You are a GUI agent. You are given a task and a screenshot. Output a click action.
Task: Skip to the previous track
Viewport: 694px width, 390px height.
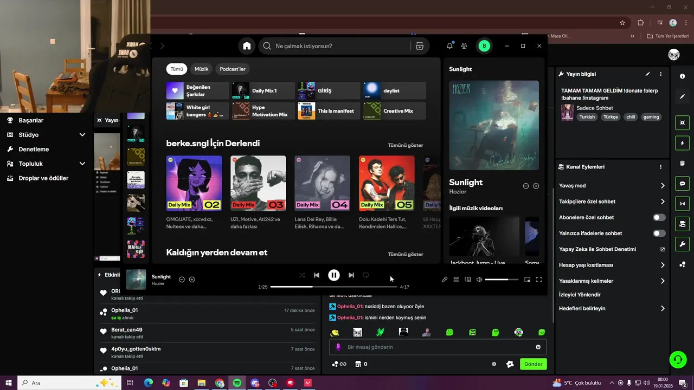click(317, 275)
